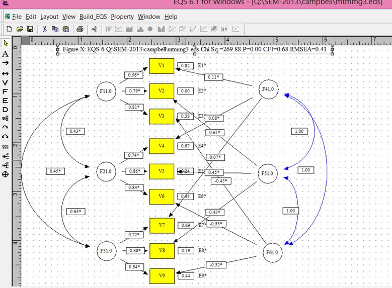Select the factor structure builder tool

coord(5,119)
